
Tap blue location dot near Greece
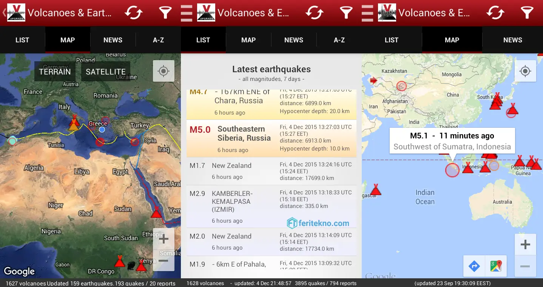click(x=102, y=130)
